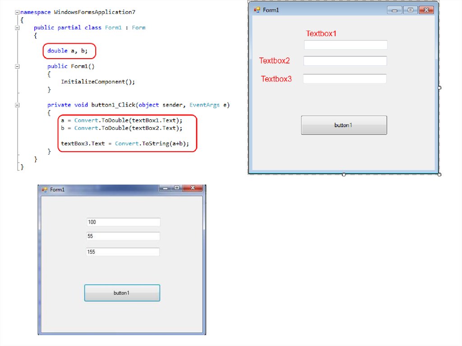The height and width of the screenshot is (346, 462).
Task: Select the textbox under the Textbox1 label
Action: tap(346, 45)
